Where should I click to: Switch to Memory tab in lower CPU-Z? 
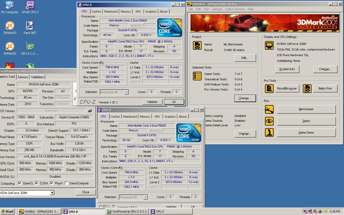145,117
